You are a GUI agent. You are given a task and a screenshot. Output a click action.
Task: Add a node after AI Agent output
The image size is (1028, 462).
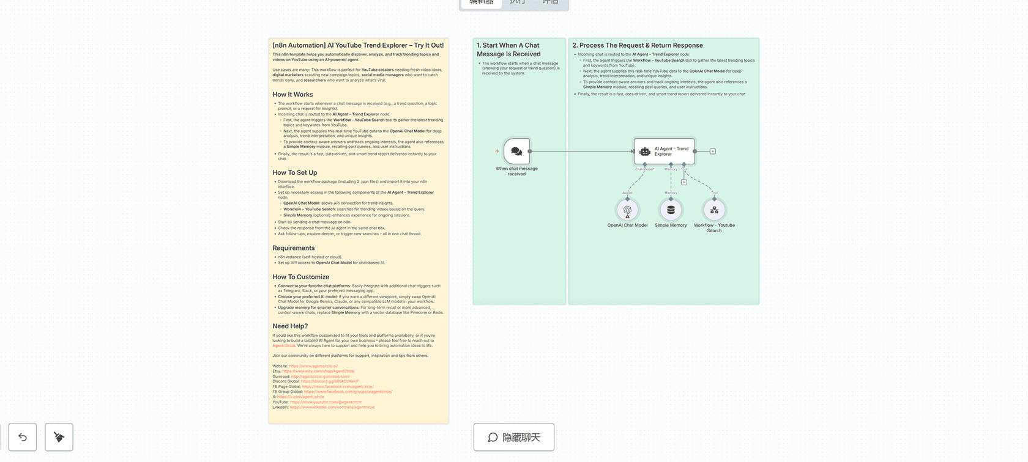click(x=713, y=151)
